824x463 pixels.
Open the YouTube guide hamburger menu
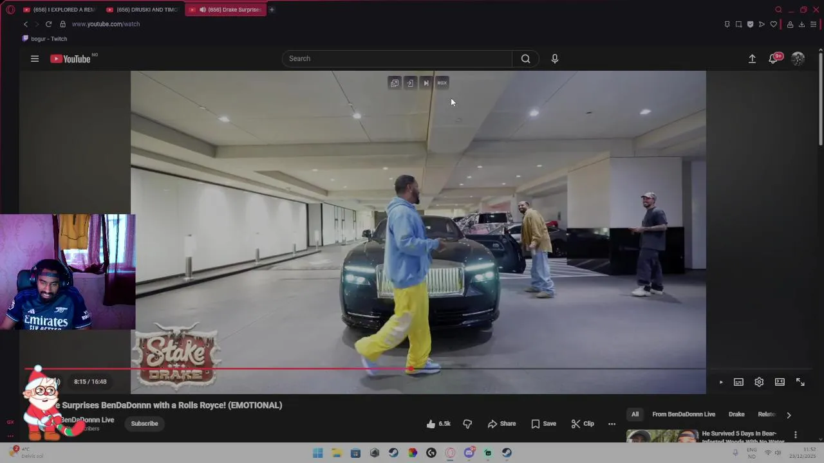(x=35, y=59)
